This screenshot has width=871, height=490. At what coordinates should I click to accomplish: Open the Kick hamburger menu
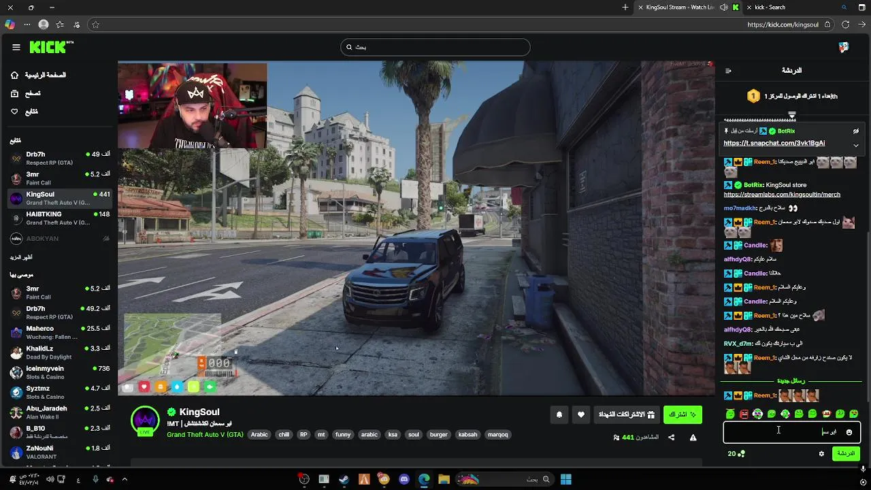(x=16, y=47)
